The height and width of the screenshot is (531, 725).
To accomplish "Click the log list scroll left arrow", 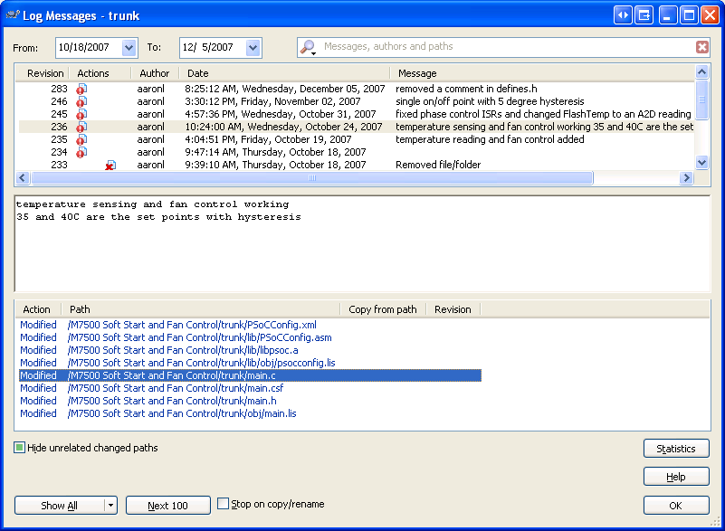I will [x=23, y=178].
